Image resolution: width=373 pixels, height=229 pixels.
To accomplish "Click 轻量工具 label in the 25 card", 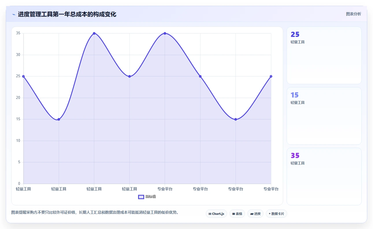I will (298, 42).
